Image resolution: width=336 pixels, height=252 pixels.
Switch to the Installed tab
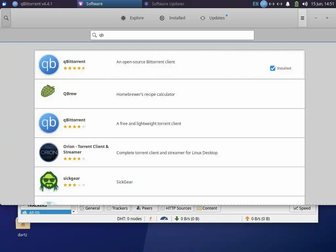point(173,18)
